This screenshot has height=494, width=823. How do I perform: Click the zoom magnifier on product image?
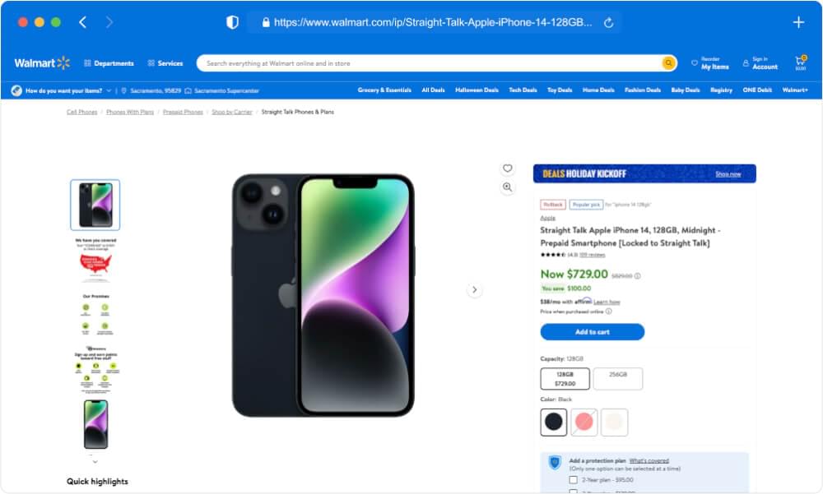508,187
